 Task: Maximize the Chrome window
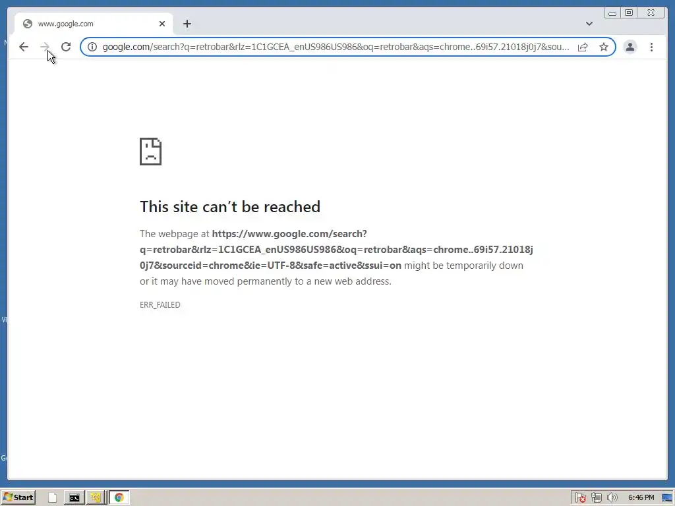coord(629,13)
